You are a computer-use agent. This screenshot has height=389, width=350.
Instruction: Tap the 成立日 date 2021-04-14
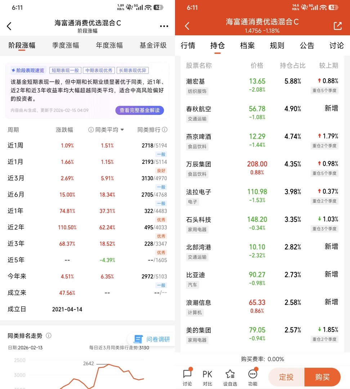(67, 309)
